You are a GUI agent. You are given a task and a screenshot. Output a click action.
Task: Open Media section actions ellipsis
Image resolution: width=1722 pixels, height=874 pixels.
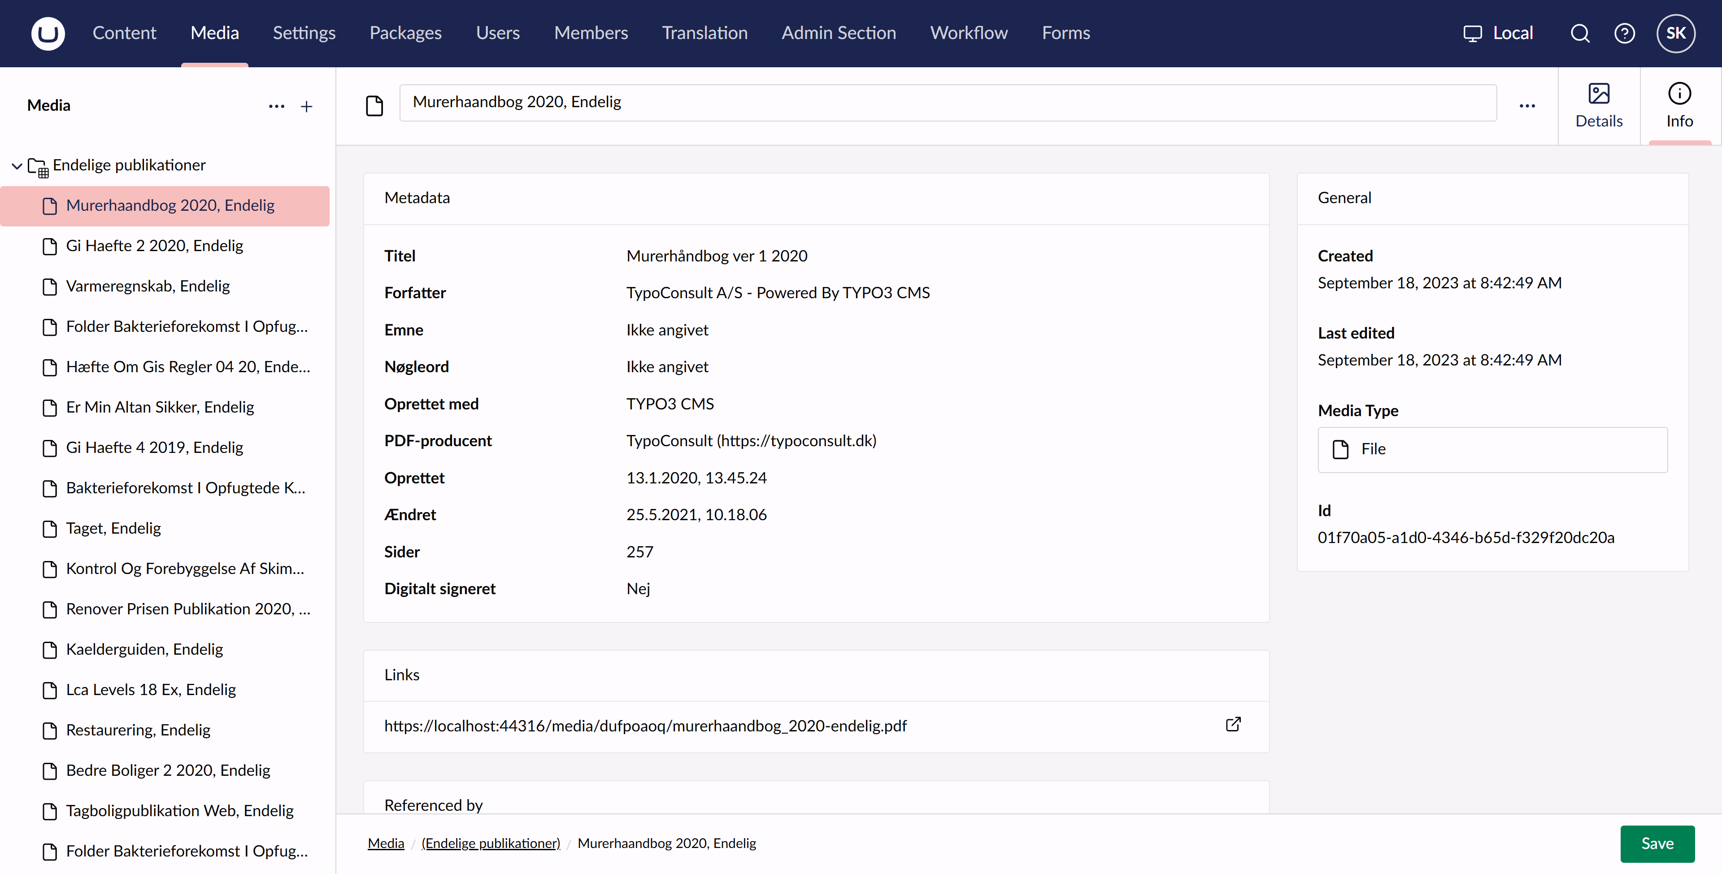276,106
